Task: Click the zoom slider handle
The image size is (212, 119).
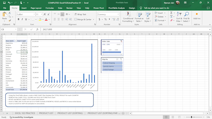Action: [191, 117]
